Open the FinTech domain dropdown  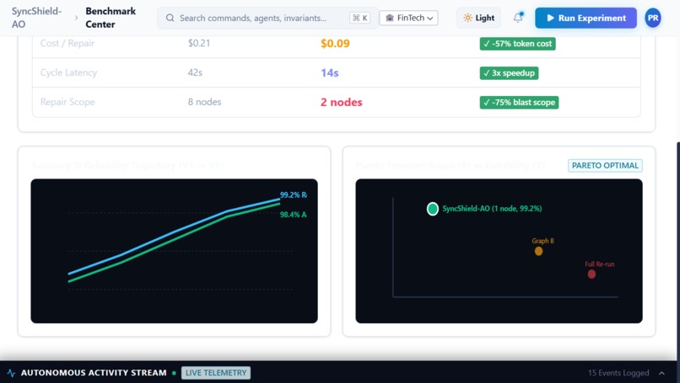(x=408, y=18)
